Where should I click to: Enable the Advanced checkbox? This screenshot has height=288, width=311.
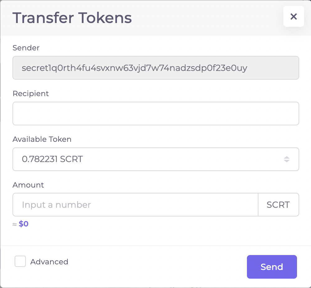pyautogui.click(x=20, y=262)
